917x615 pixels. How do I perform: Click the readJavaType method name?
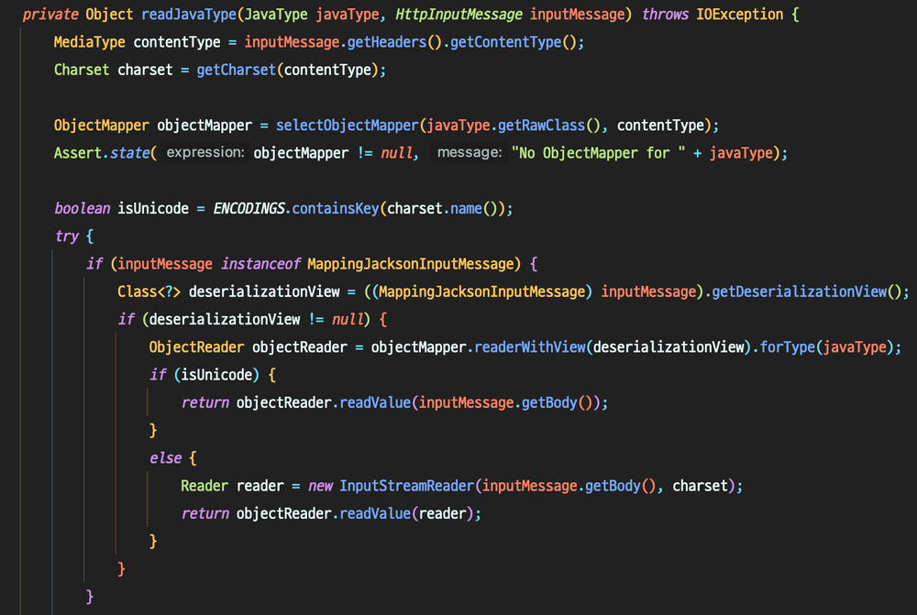[188, 15]
